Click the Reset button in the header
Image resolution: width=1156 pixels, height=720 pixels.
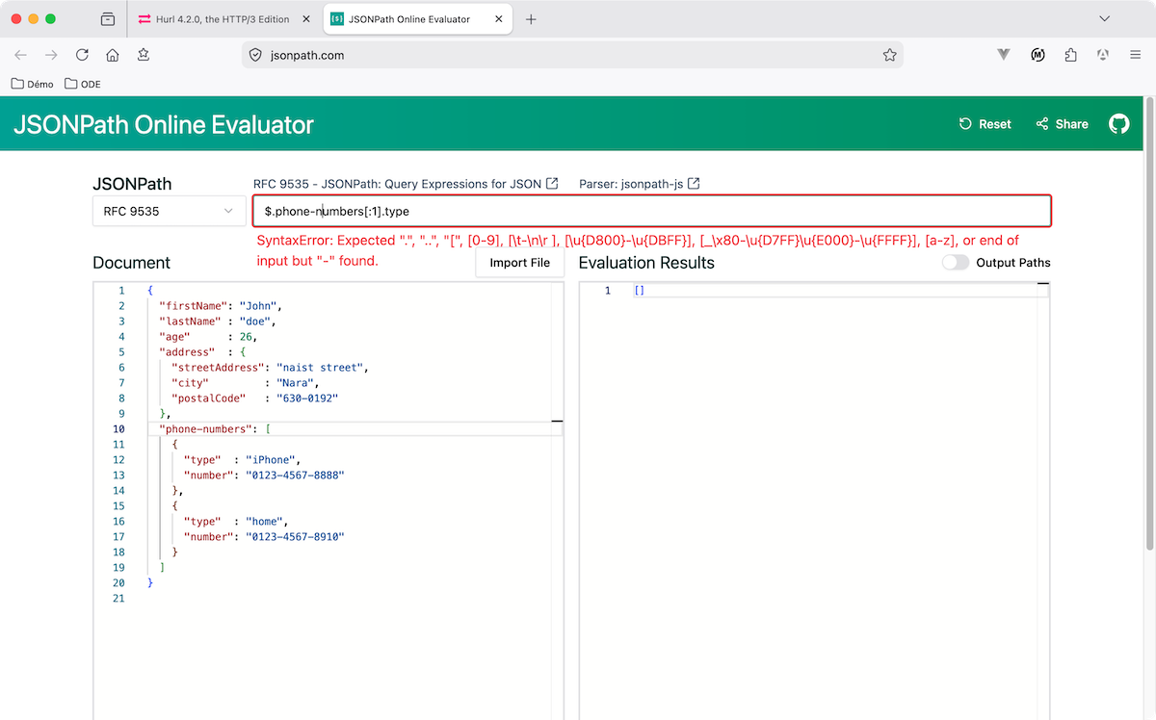coord(985,123)
